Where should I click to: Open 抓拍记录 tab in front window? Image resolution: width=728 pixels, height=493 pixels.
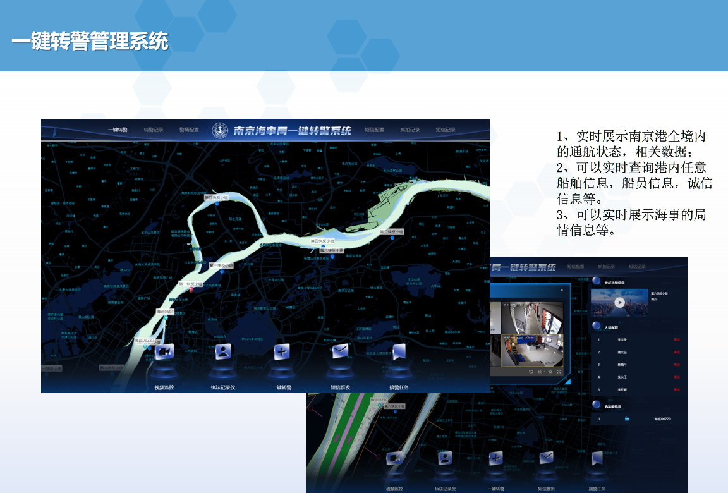[409, 130]
